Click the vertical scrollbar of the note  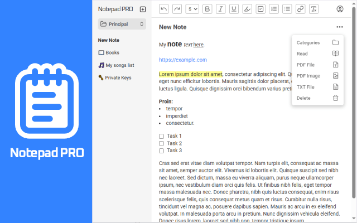click(354, 103)
